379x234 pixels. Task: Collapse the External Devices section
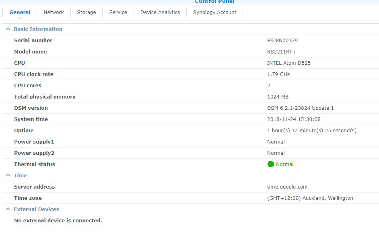coord(8,209)
